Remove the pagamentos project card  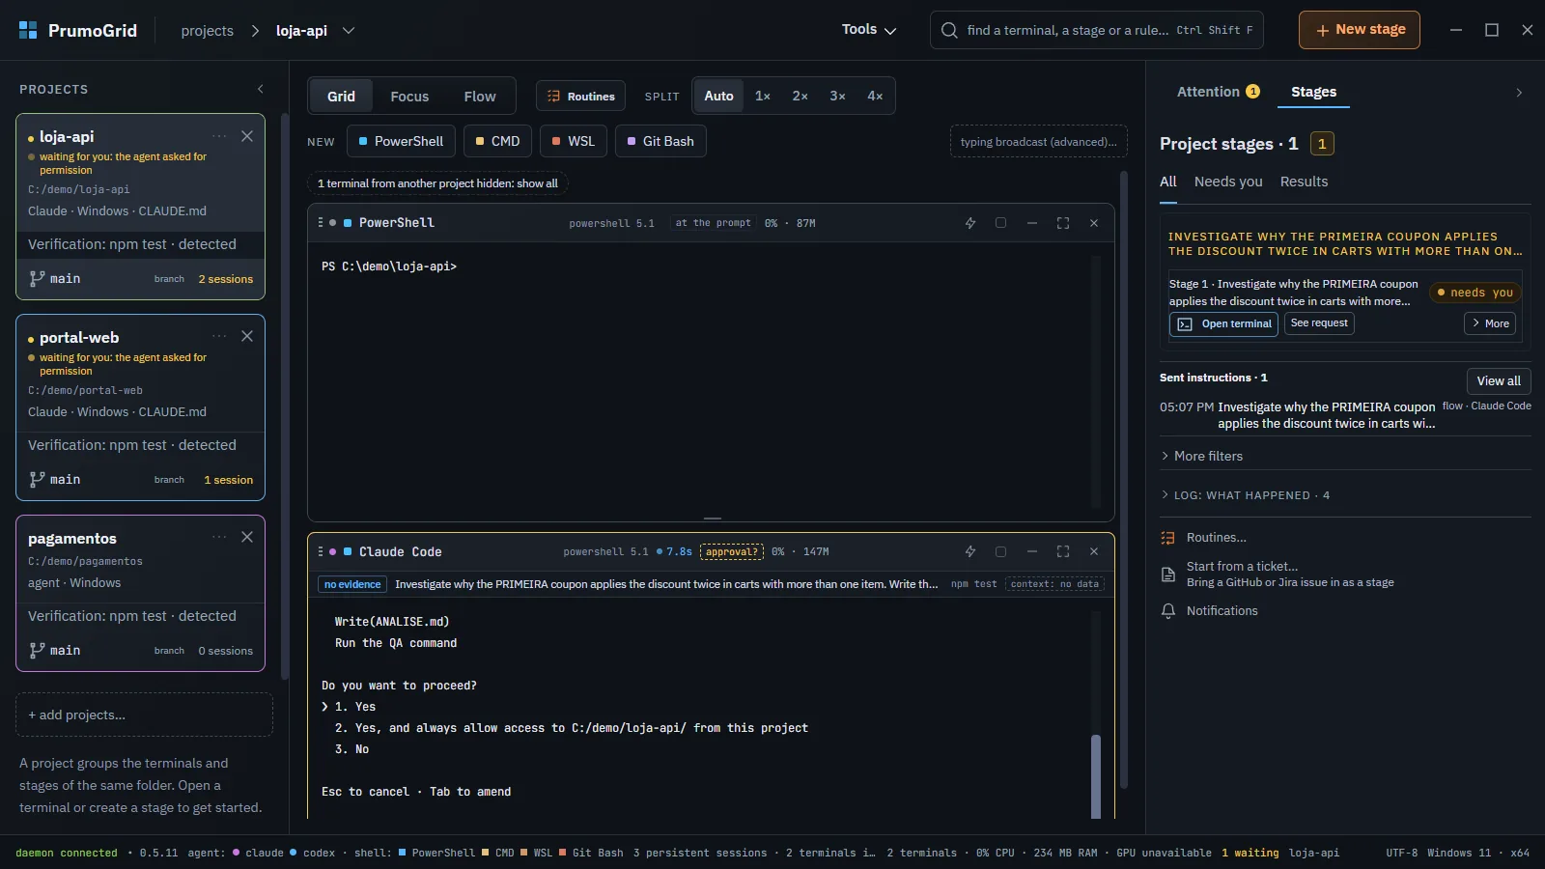[x=247, y=537]
